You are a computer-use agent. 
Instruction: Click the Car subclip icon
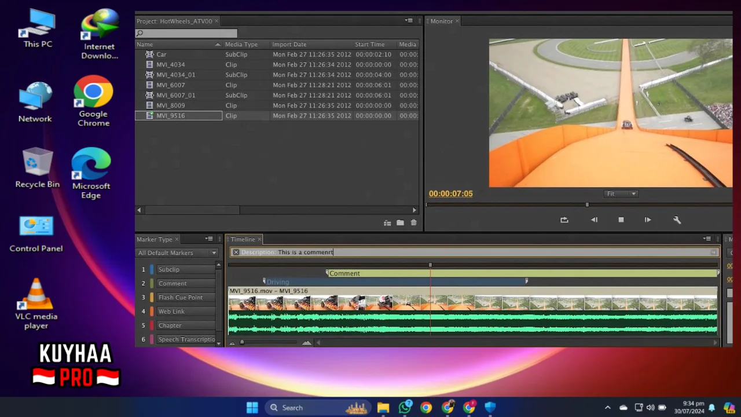(149, 54)
